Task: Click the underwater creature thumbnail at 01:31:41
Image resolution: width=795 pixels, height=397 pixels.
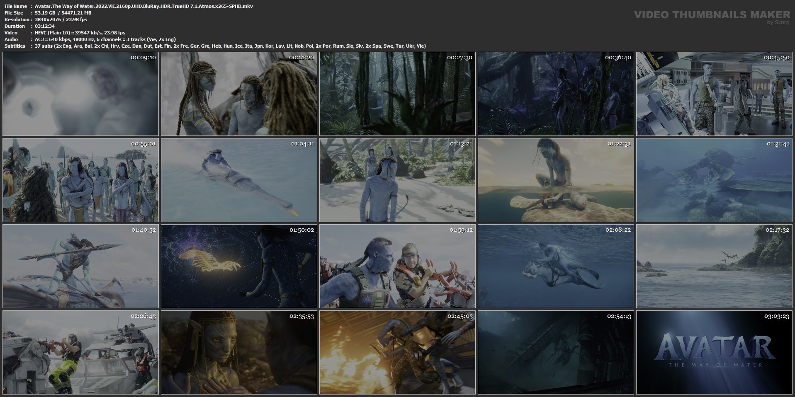Action: [x=714, y=180]
